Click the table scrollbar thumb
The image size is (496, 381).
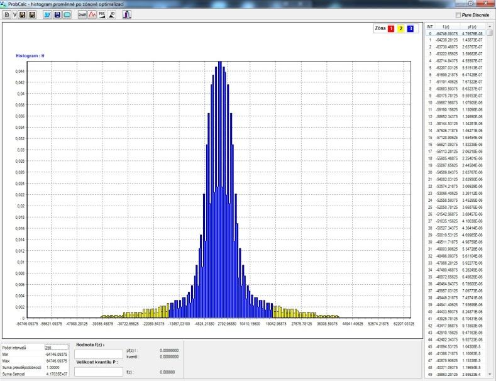coord(490,33)
